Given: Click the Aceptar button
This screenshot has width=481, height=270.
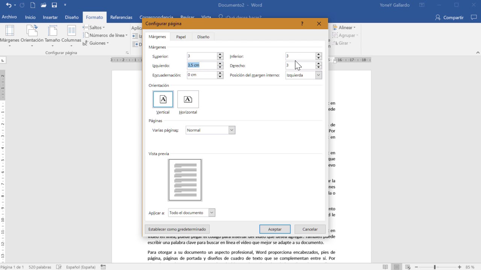Looking at the screenshot, I should tap(275, 229).
